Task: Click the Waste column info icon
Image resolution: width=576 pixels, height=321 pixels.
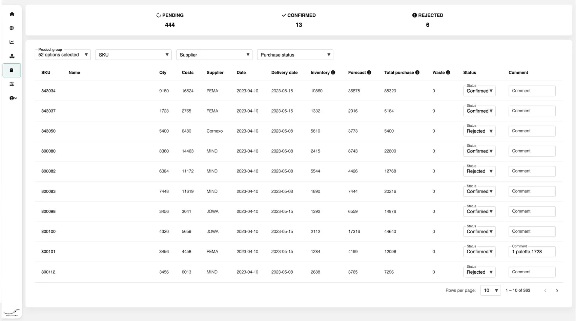Action: [x=448, y=72]
